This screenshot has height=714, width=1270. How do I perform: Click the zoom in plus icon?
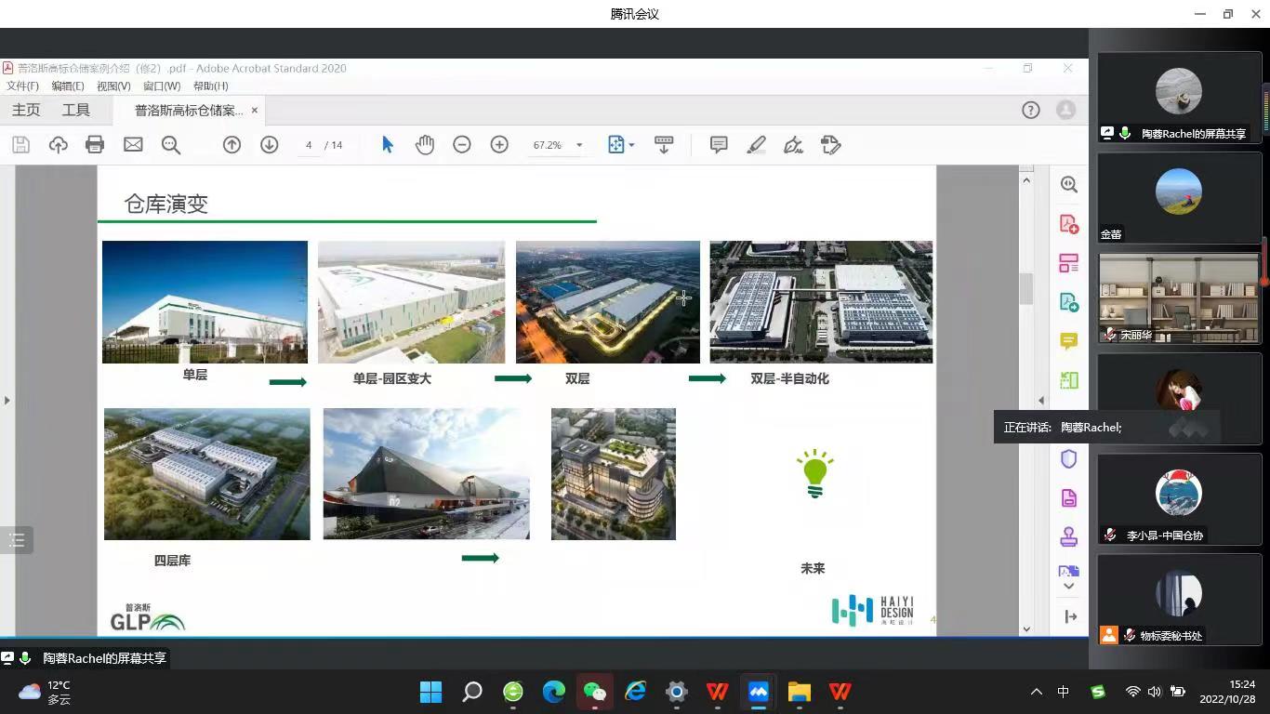pos(499,145)
